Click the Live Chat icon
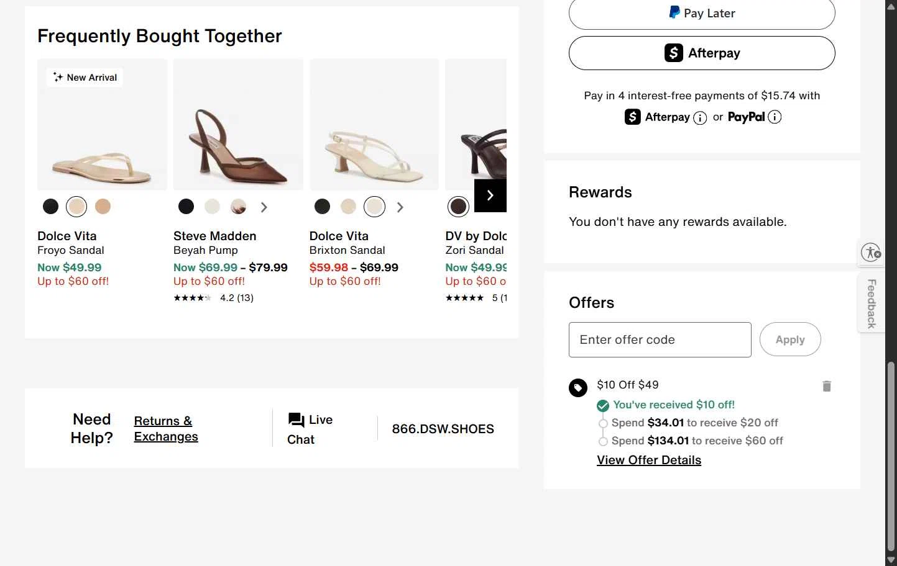Image resolution: width=897 pixels, height=566 pixels. click(296, 420)
